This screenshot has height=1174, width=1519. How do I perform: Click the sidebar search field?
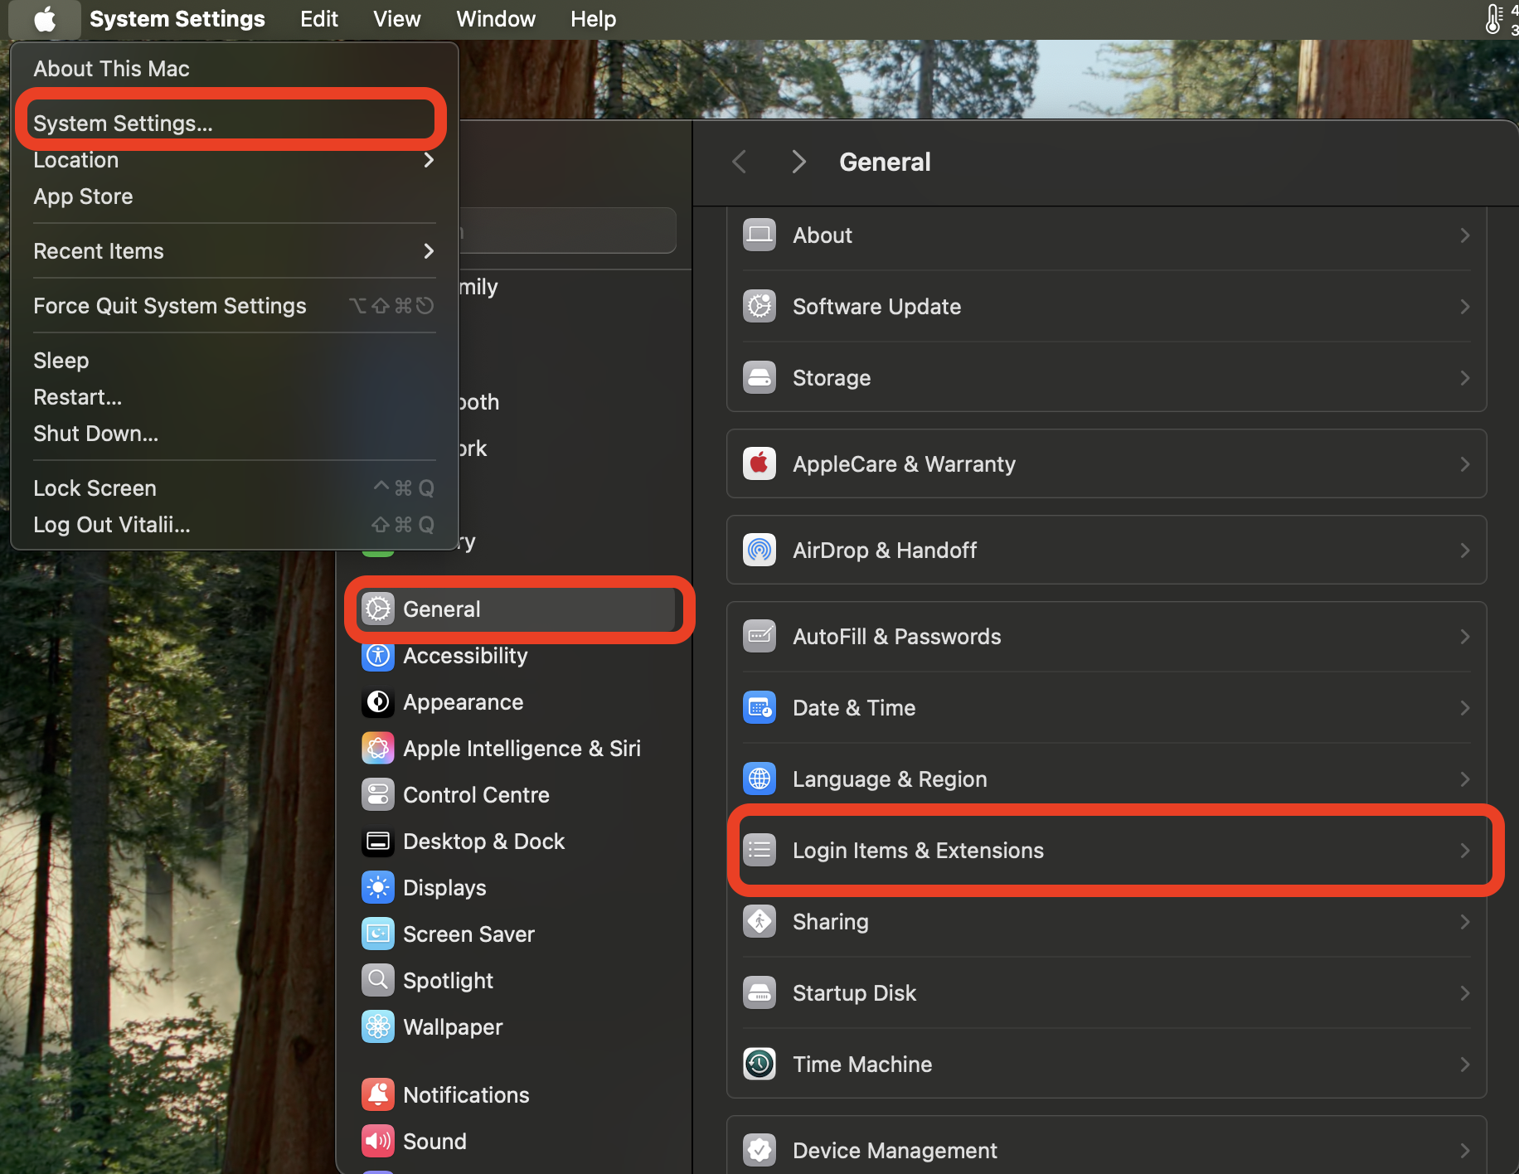pyautogui.click(x=567, y=230)
